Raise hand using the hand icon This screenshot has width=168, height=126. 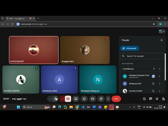pyautogui.click(x=101, y=99)
